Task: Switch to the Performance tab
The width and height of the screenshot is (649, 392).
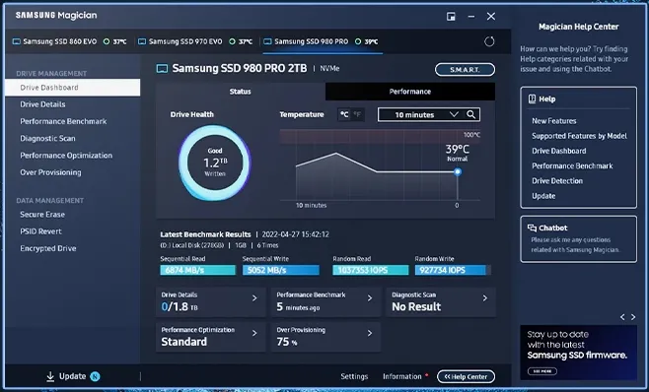Action: [409, 92]
